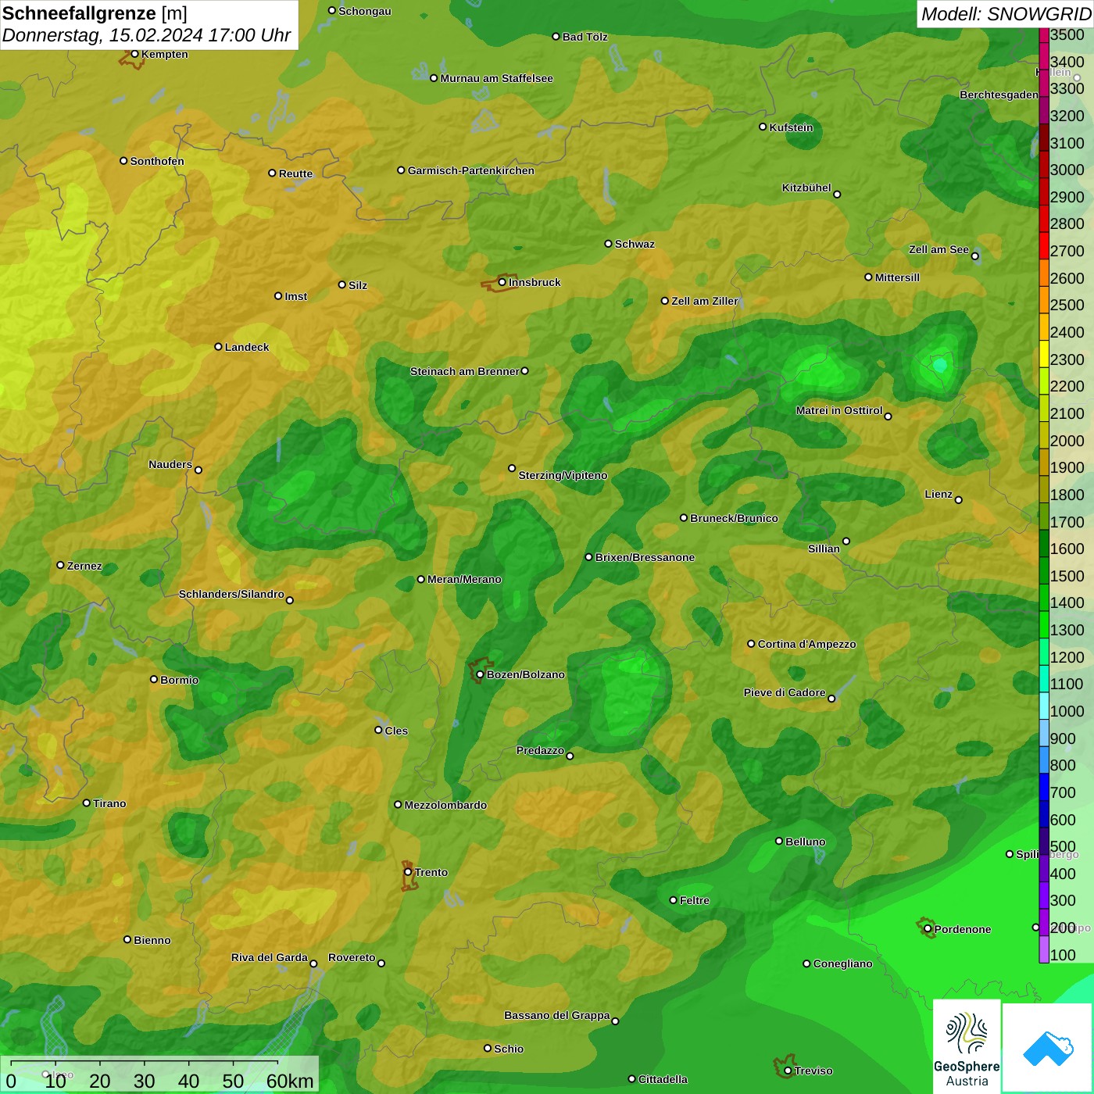Click the Cortina d'Ampezzo label
This screenshot has height=1094, width=1094.
coord(806,644)
